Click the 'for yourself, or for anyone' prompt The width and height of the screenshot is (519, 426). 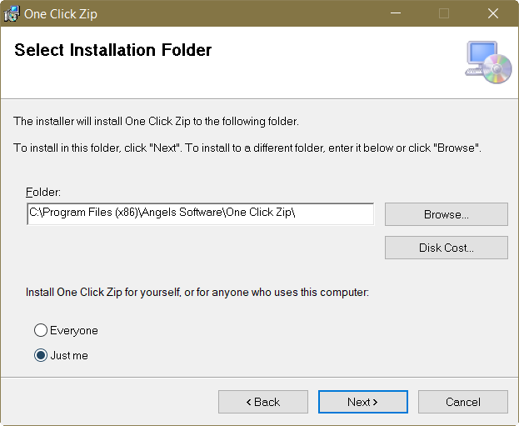(x=197, y=293)
